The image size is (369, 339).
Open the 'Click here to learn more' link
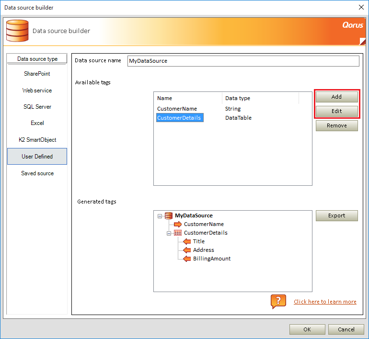(325, 302)
